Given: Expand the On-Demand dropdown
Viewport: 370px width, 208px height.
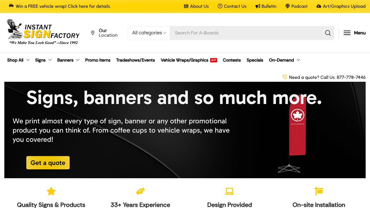Looking at the screenshot, I should 284,60.
